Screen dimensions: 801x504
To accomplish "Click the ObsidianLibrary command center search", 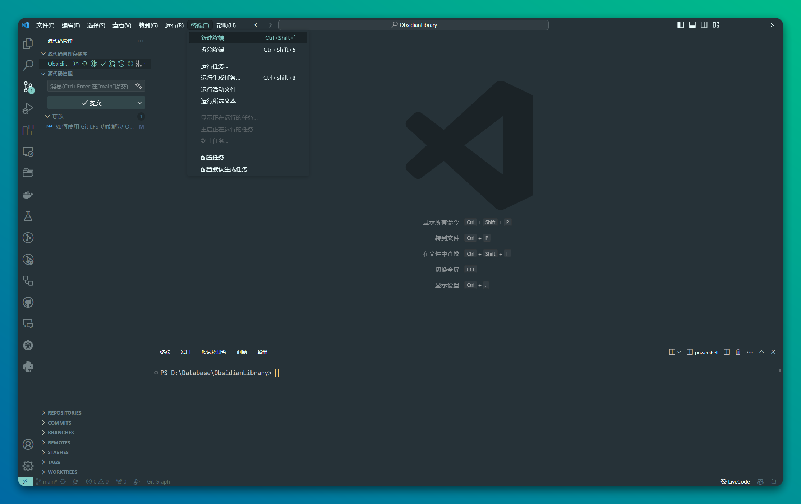I will [x=413, y=25].
